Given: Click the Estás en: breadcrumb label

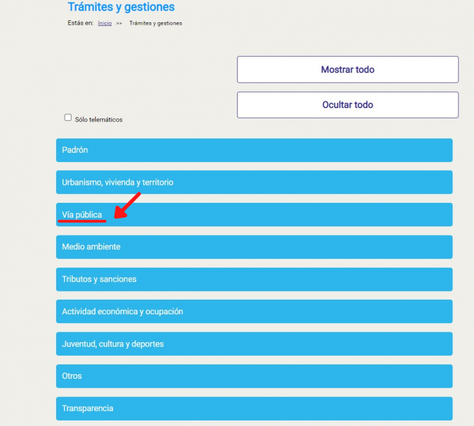Looking at the screenshot, I should 80,23.
